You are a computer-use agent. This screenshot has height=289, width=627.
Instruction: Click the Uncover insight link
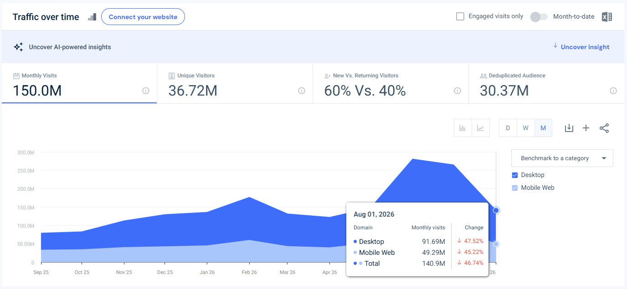pyautogui.click(x=585, y=47)
